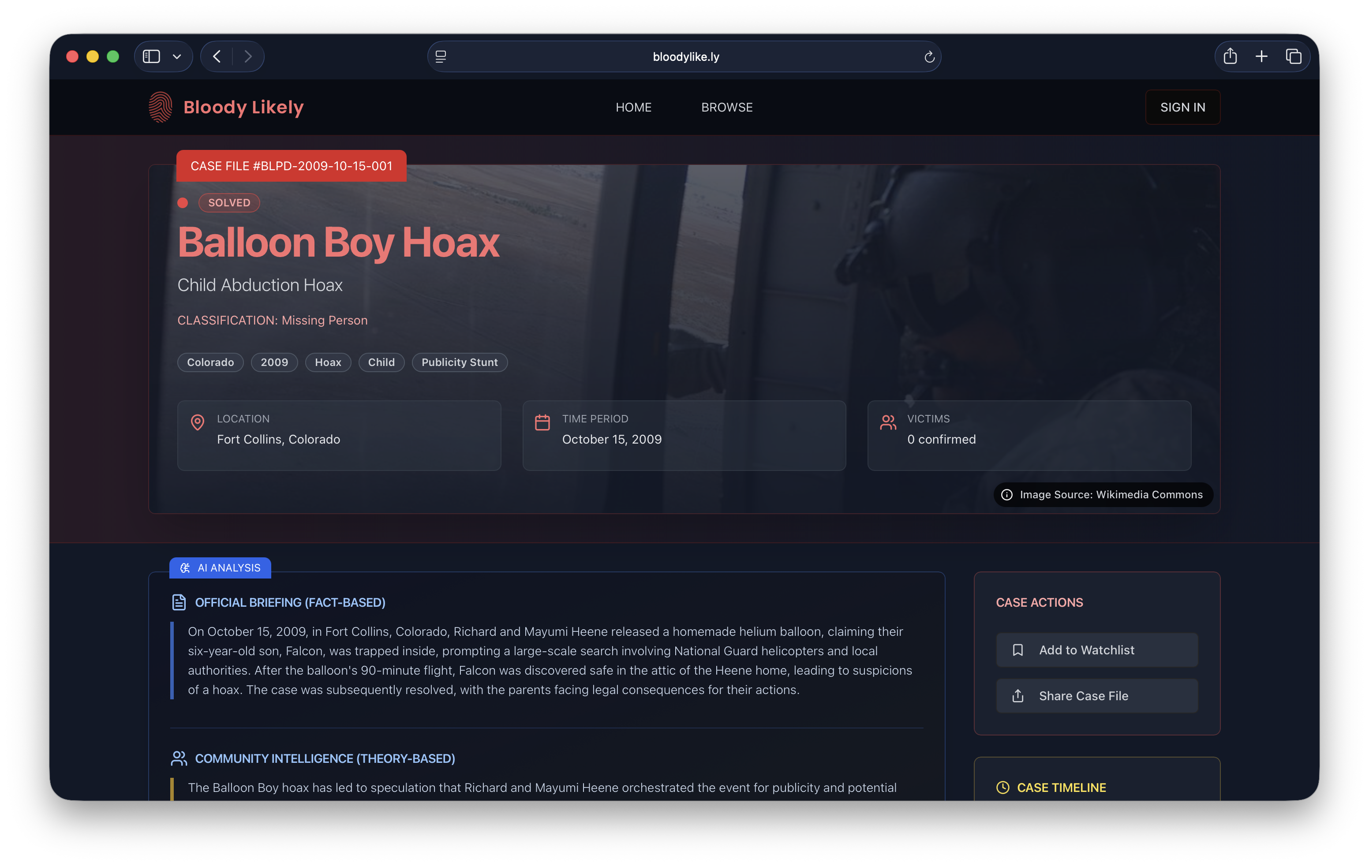Open the BROWSE navigation item
Viewport: 1369px width, 866px height.
726,107
